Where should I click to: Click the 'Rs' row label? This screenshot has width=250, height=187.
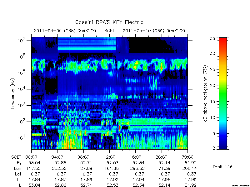point(19,163)
